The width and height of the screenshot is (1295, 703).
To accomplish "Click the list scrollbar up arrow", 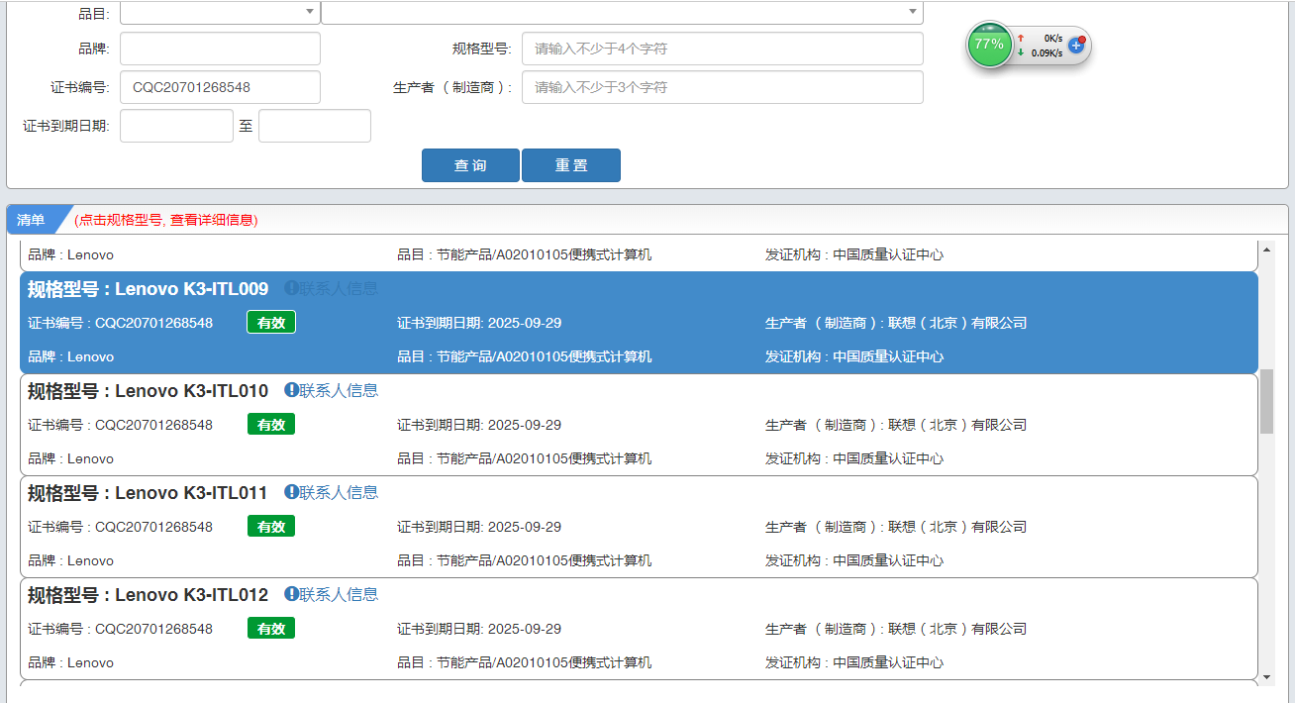I will pyautogui.click(x=1266, y=248).
